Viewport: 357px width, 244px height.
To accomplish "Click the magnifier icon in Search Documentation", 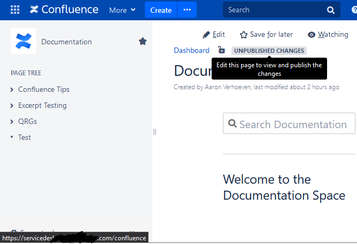I will (232, 123).
